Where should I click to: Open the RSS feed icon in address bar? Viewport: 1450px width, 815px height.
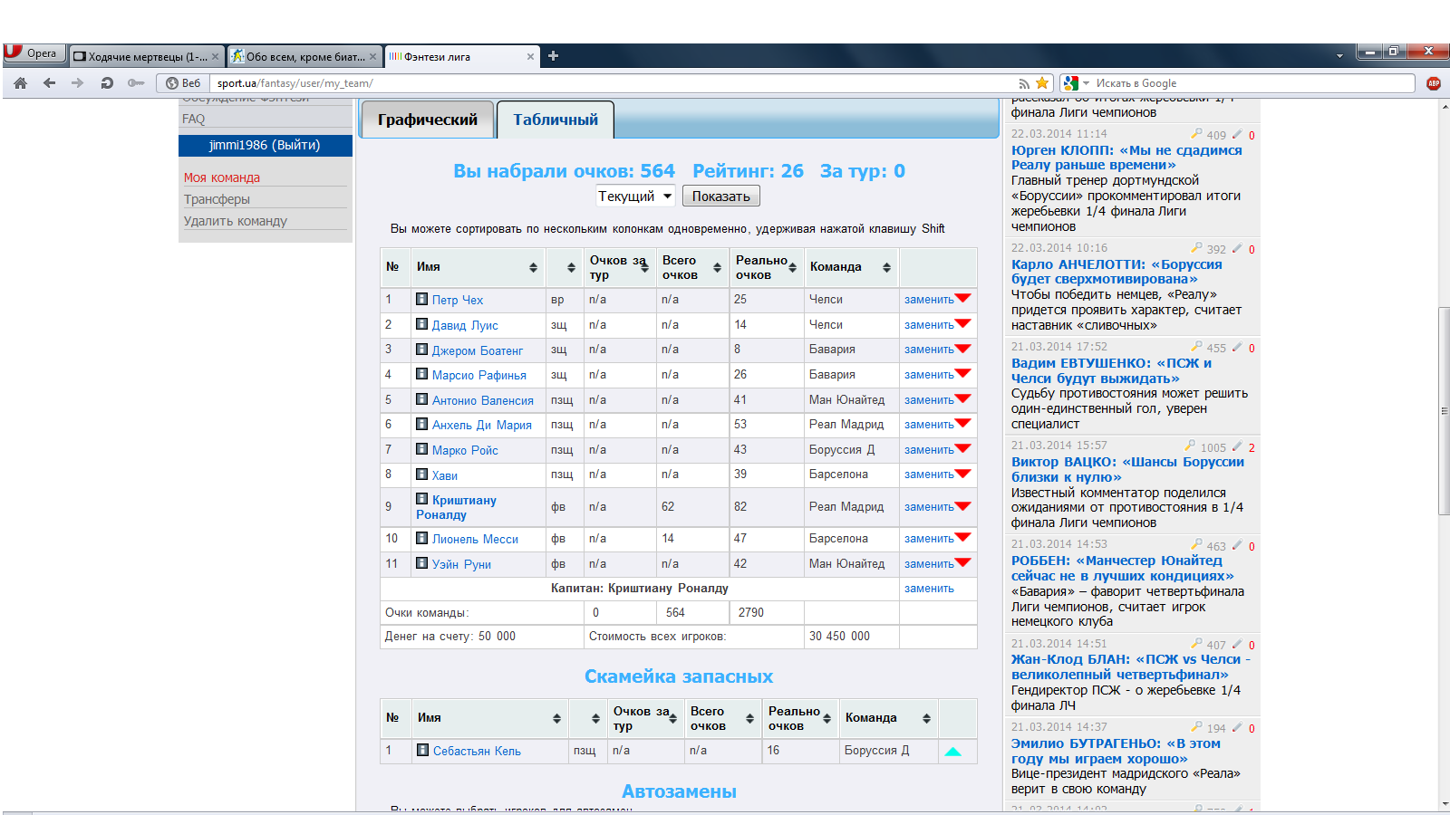pos(1024,83)
